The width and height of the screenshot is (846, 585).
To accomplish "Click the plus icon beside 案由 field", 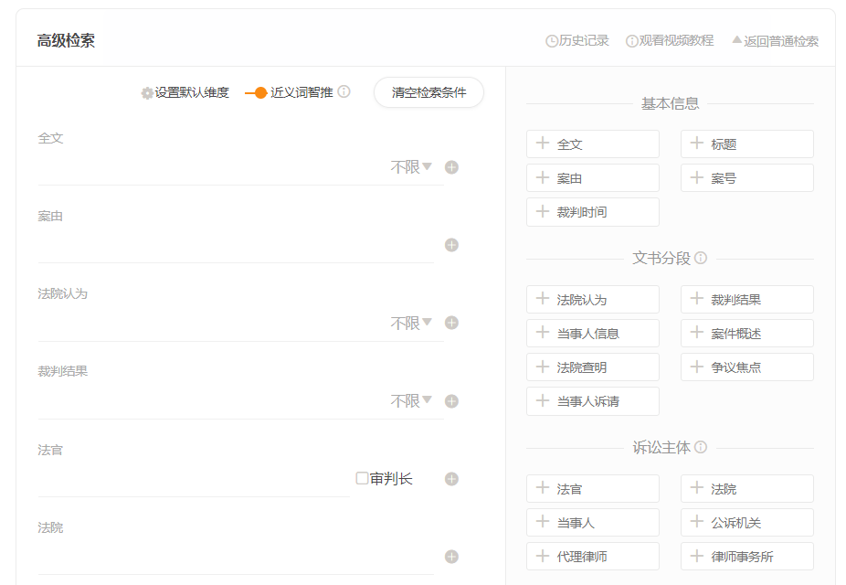I will tap(451, 245).
